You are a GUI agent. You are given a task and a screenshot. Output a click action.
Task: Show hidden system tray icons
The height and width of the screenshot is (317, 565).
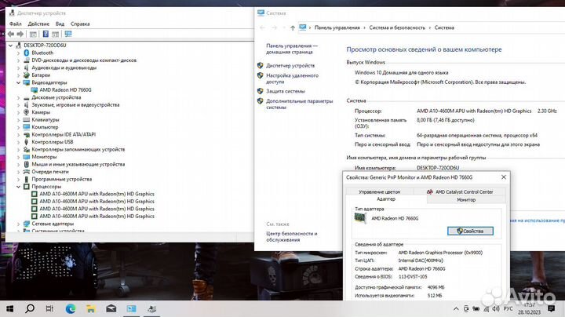point(456,308)
